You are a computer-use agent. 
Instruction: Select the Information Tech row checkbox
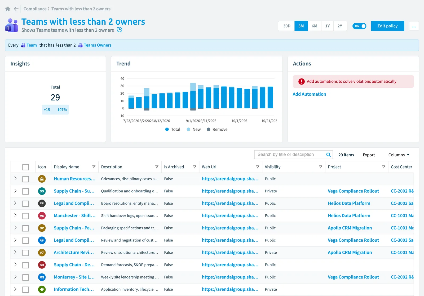click(25, 290)
